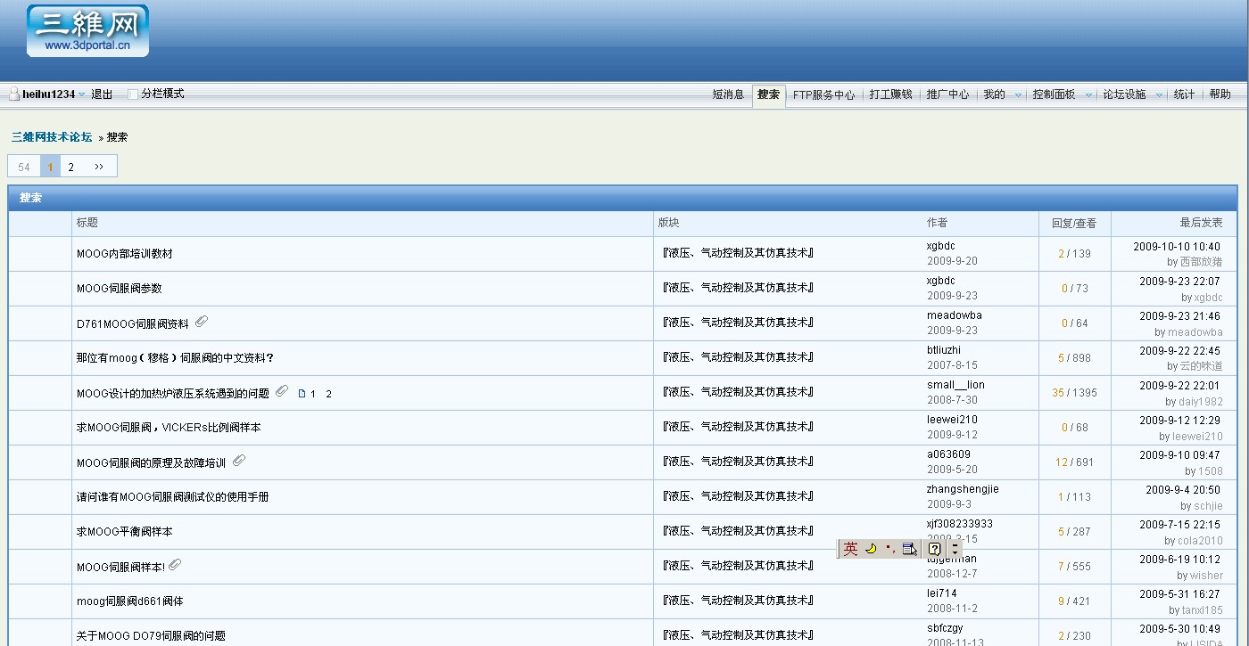The width and height of the screenshot is (1249, 646).
Task: Open thread 那位有moog(穆格)伺服阀的中文资料?
Action: coord(176,358)
